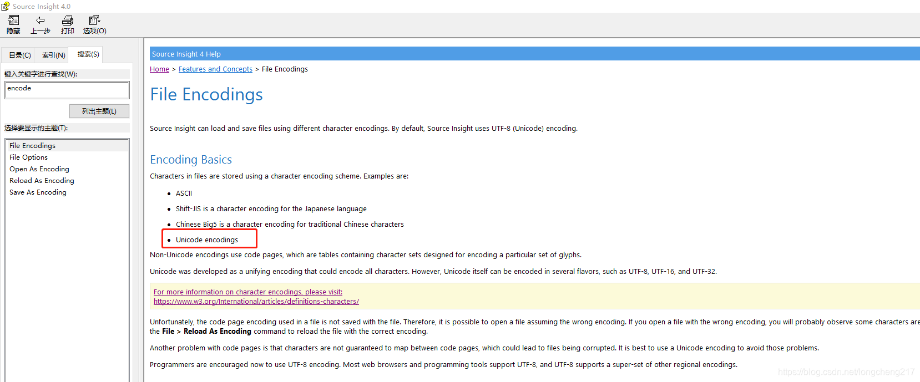The height and width of the screenshot is (382, 920).
Task: Click the Encoding Basics subheading
Action: click(191, 160)
